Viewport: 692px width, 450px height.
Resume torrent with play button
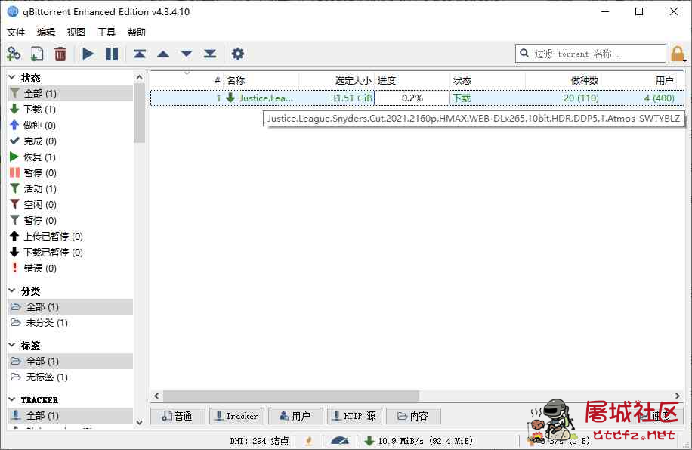point(88,54)
